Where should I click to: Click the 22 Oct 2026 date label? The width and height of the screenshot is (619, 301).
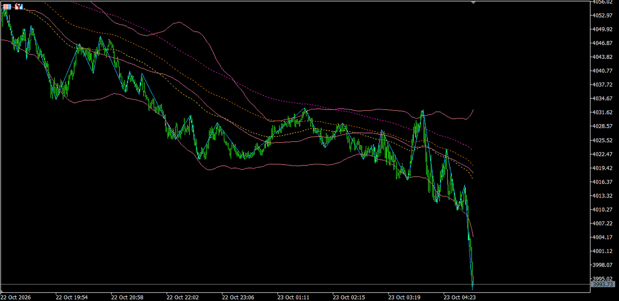(15, 297)
